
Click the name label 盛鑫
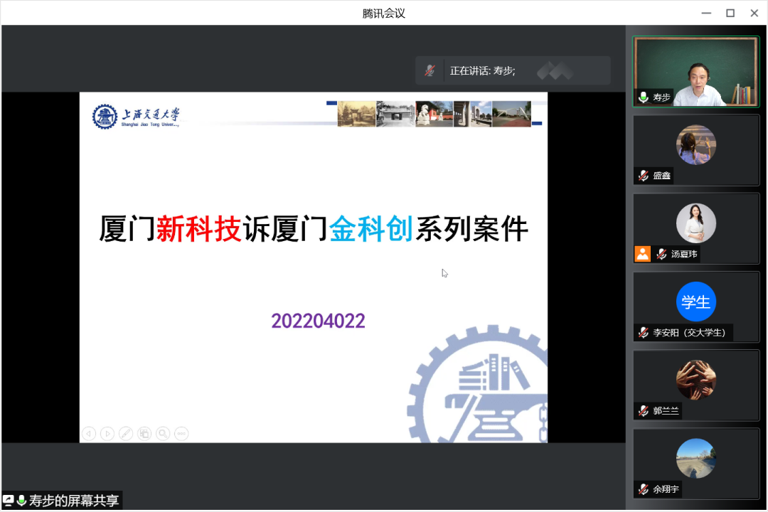coord(661,176)
